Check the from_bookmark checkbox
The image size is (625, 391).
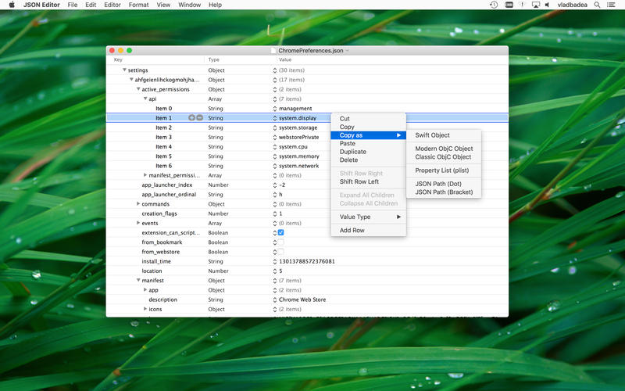click(281, 242)
